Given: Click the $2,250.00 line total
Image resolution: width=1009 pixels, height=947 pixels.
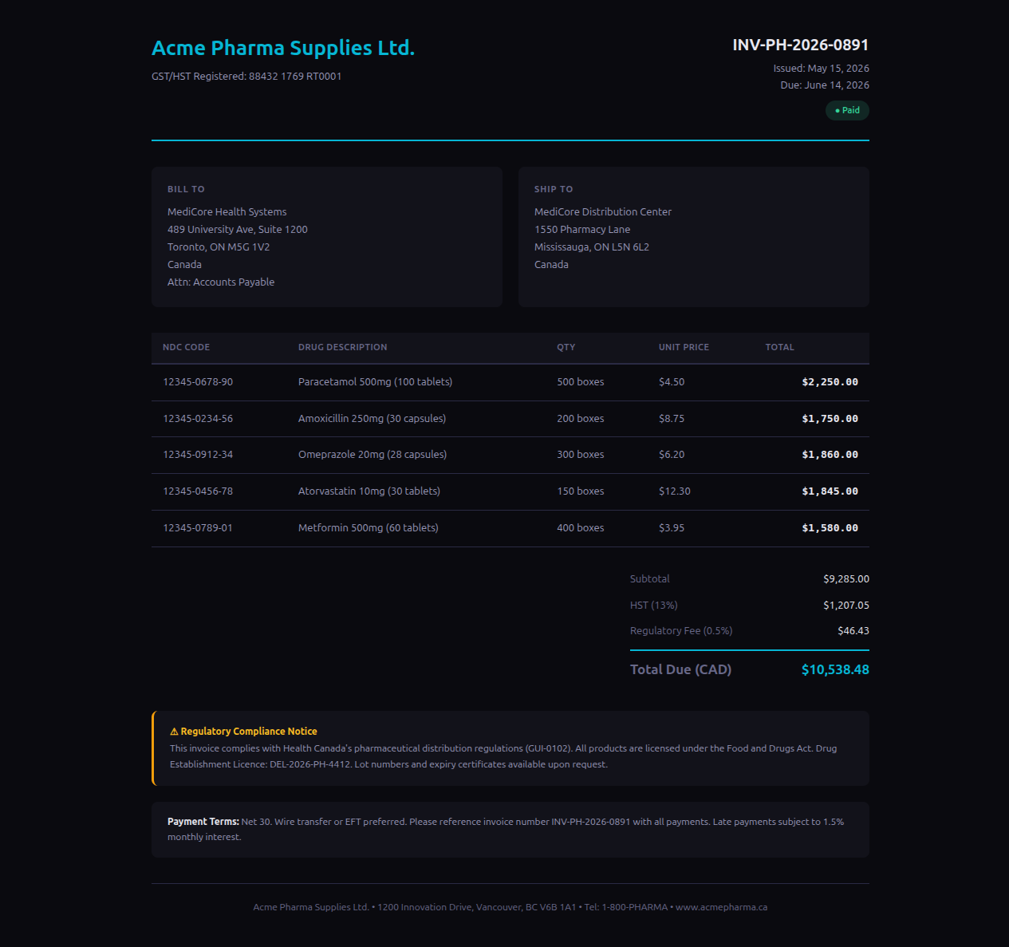Looking at the screenshot, I should [830, 382].
